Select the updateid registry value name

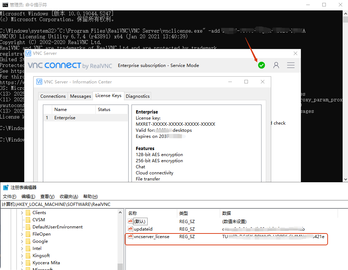143,229
